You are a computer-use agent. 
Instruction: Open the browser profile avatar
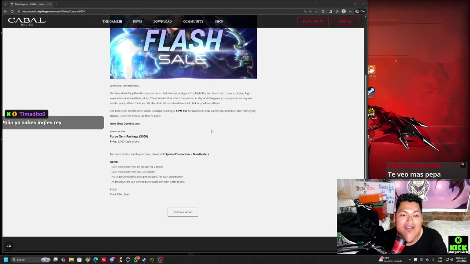(344, 11)
